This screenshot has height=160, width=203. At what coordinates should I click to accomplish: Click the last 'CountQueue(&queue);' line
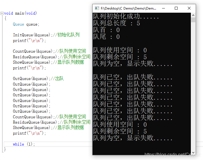click(49, 117)
